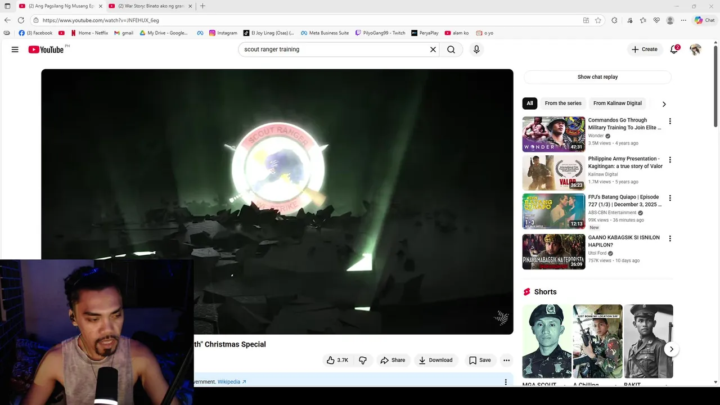Open the account avatar menu
720x405 pixels.
click(696, 49)
